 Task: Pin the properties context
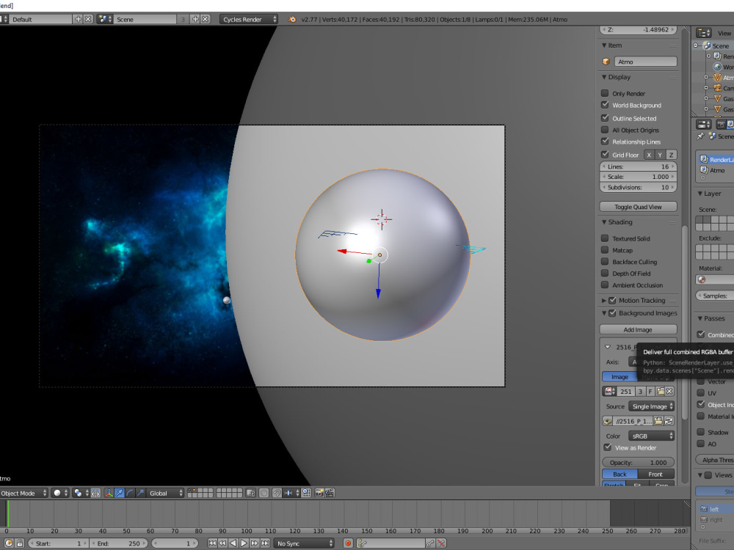pos(700,136)
